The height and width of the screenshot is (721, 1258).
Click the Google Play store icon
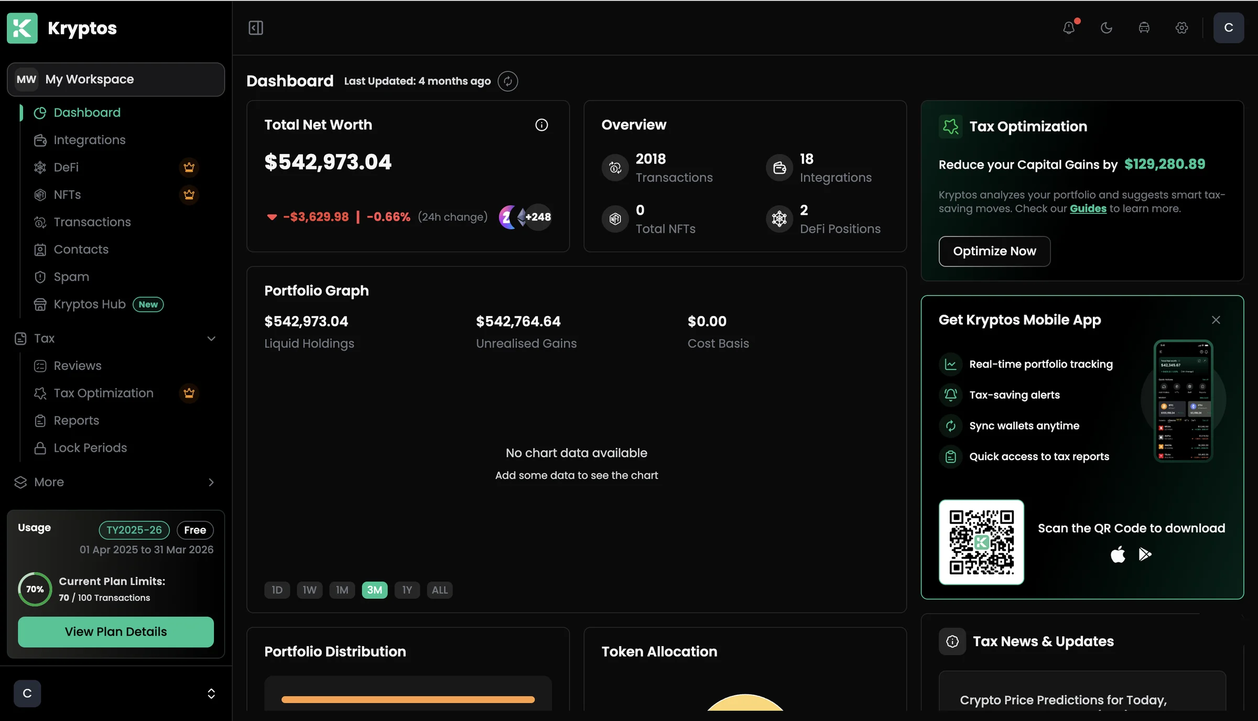[x=1145, y=554]
